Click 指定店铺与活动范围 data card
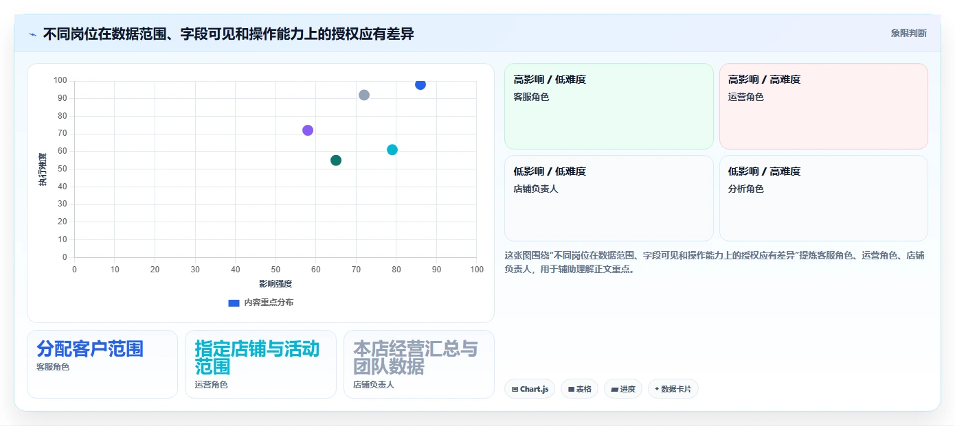Viewport: 955px width, 426px height. point(260,364)
